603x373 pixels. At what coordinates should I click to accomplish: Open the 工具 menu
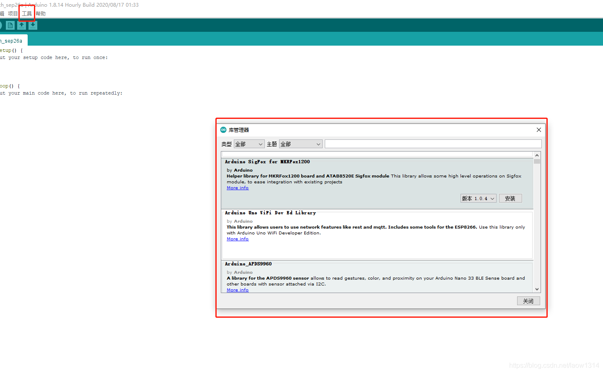click(x=27, y=13)
